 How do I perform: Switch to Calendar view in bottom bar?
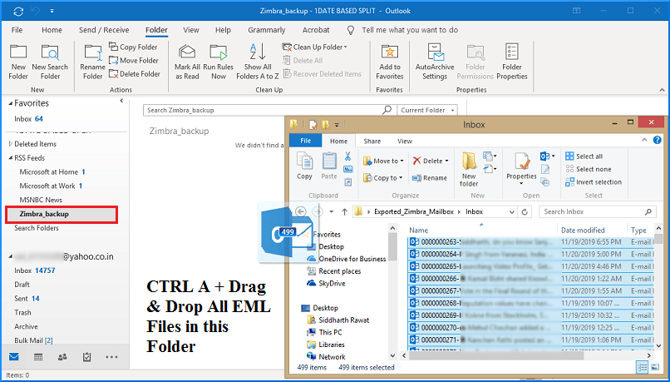[x=38, y=357]
